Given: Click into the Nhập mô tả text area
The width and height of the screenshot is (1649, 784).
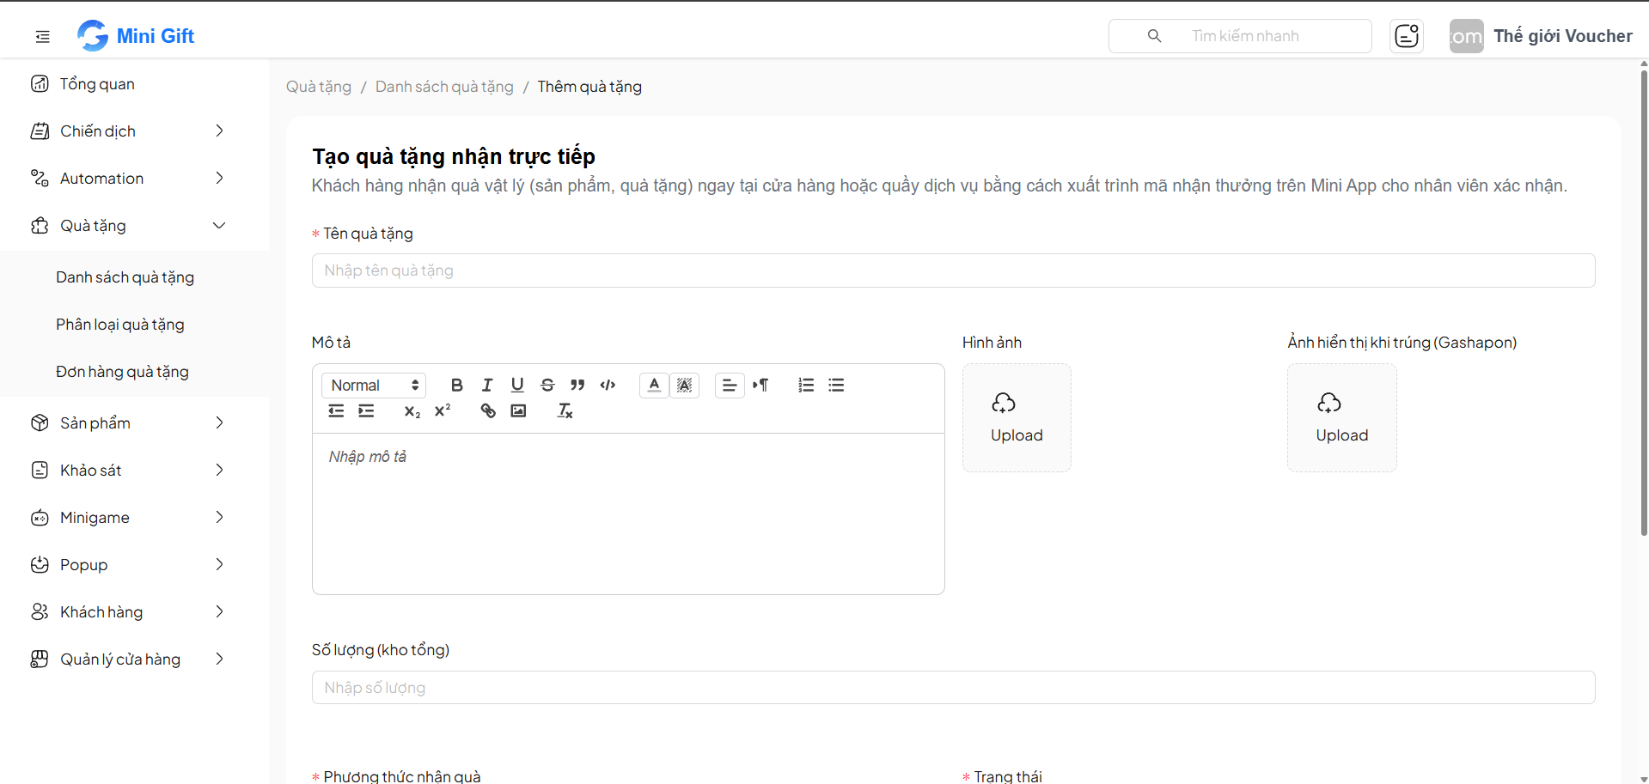Looking at the screenshot, I should (x=628, y=514).
